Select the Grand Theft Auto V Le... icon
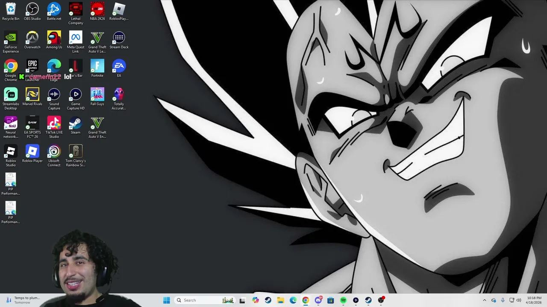 click(97, 42)
